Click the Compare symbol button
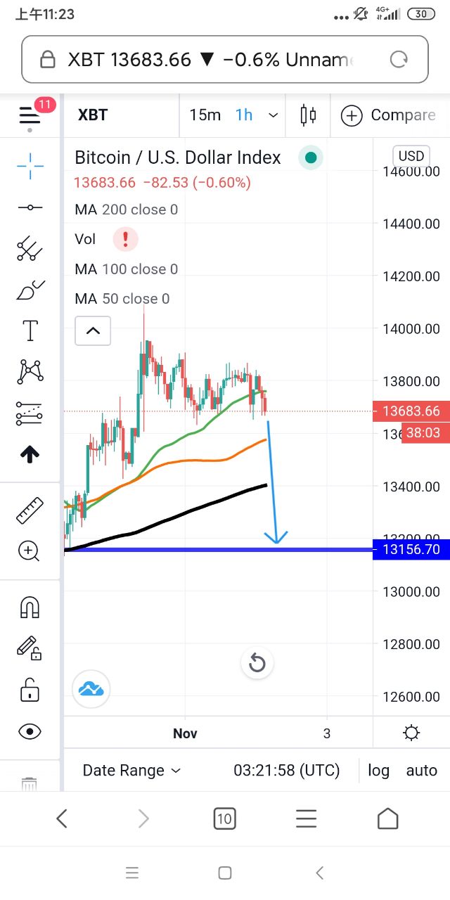Image resolution: width=450 pixels, height=900 pixels. pos(389,115)
